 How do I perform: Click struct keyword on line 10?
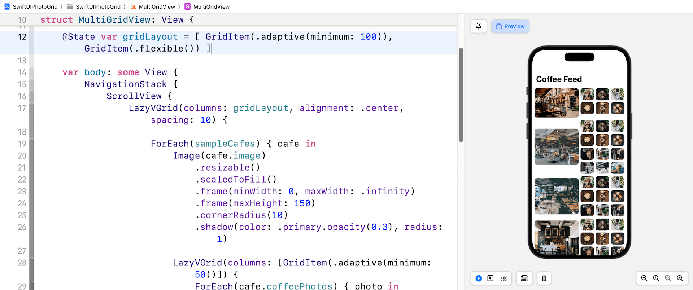tap(57, 19)
